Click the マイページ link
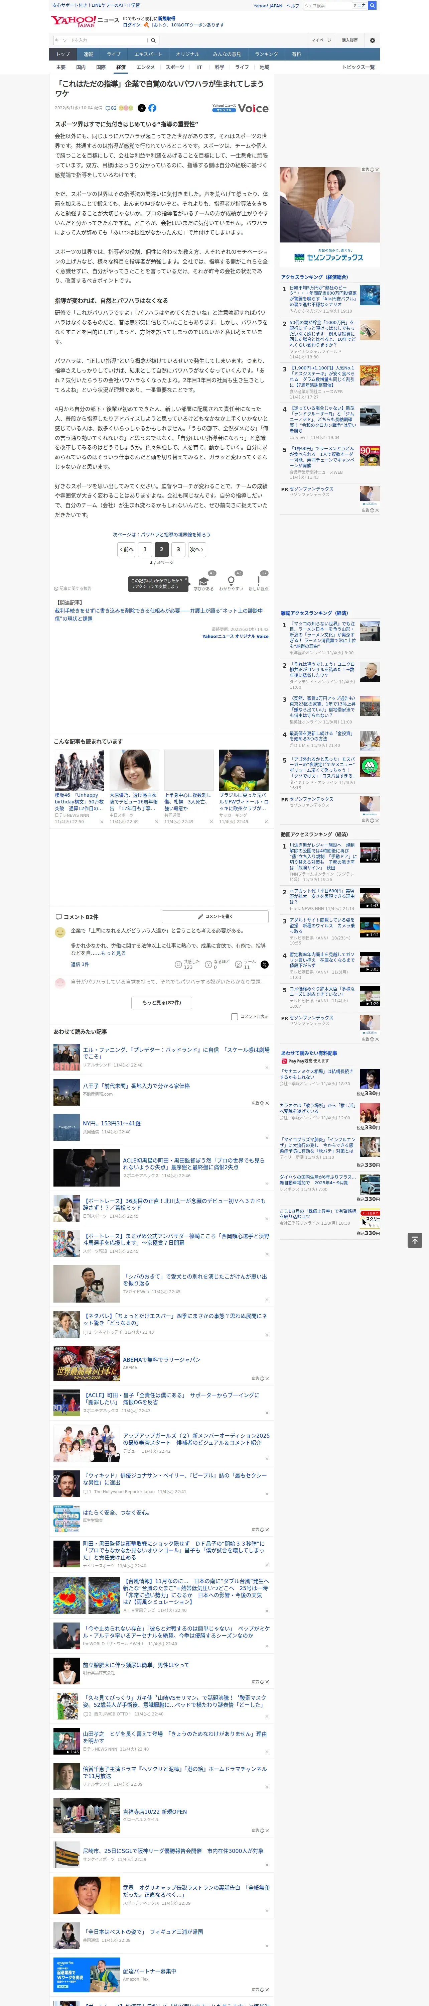 (x=321, y=40)
